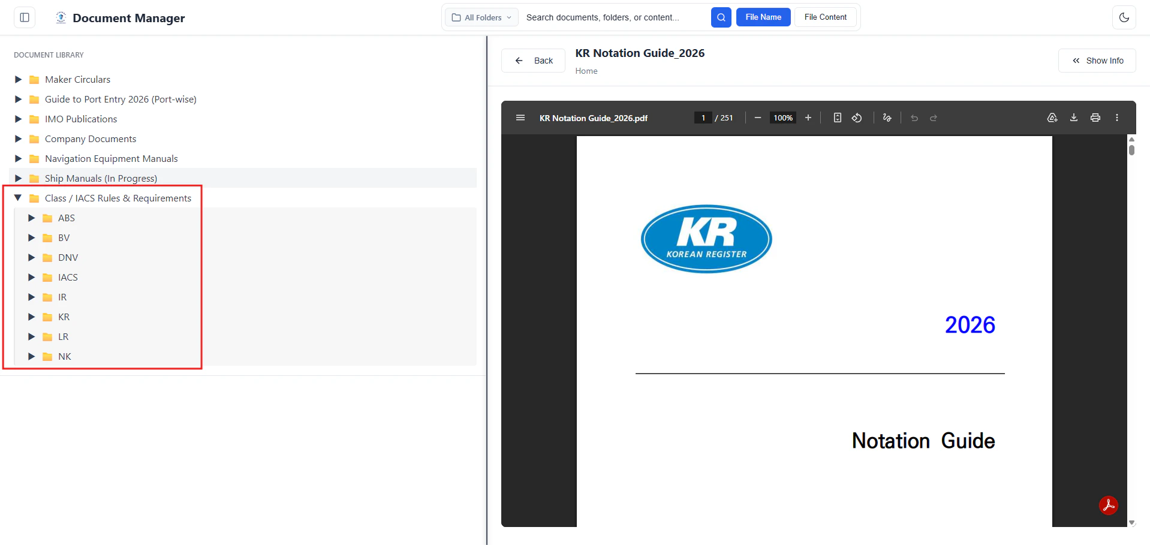Switch to dark mode moon icon

tap(1124, 17)
